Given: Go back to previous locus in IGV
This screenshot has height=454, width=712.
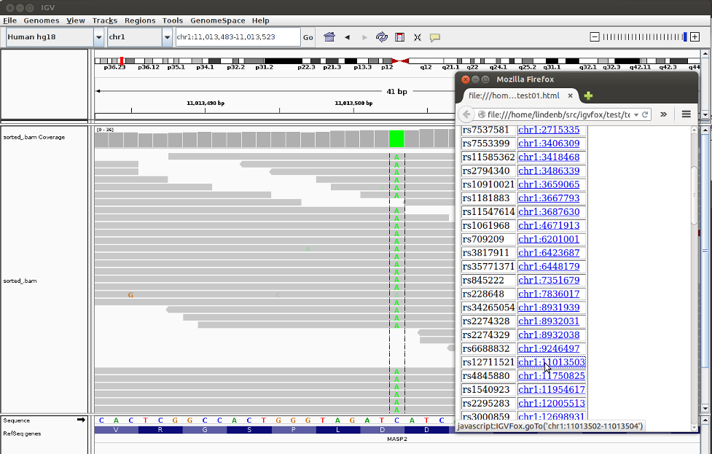Looking at the screenshot, I should point(348,37).
